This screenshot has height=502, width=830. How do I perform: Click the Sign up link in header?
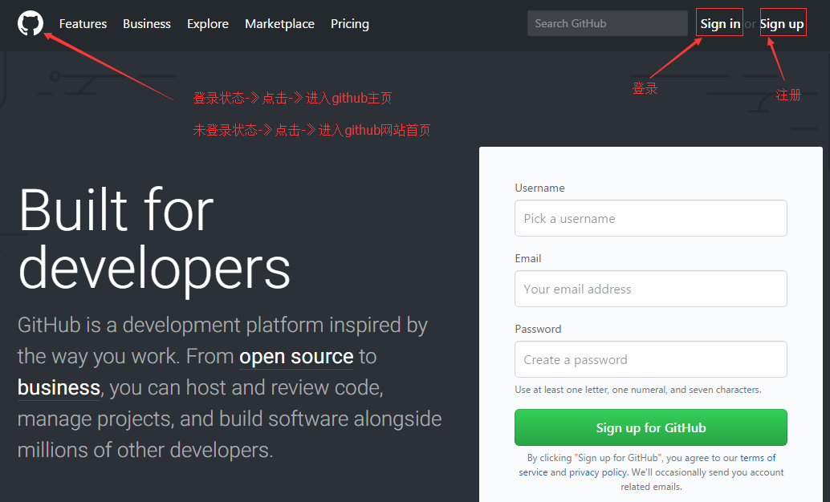pyautogui.click(x=783, y=23)
